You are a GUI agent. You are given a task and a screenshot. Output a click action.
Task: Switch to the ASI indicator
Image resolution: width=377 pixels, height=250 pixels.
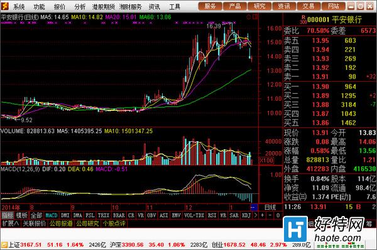click(164, 215)
